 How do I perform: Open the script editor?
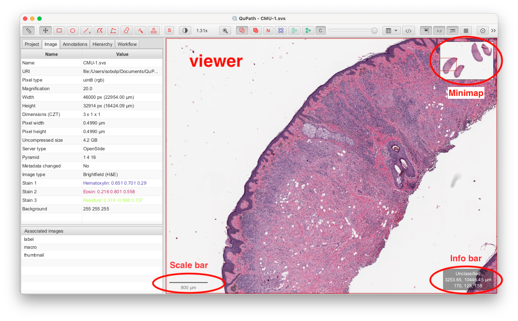click(409, 30)
